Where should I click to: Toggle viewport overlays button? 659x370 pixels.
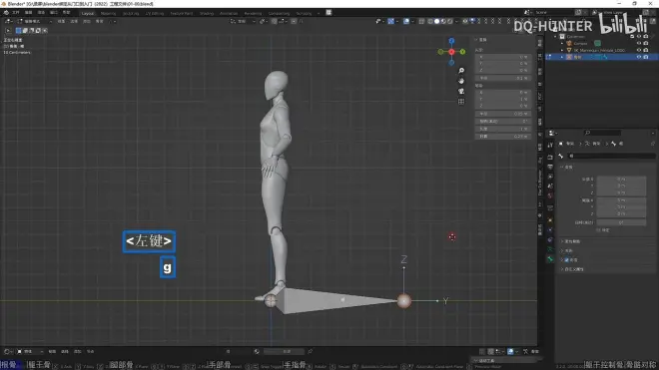pyautogui.click(x=406, y=21)
